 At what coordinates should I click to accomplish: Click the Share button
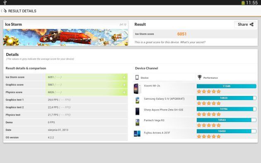245,24
